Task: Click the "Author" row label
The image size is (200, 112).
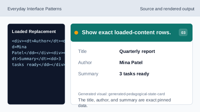Action: [x=85, y=63]
